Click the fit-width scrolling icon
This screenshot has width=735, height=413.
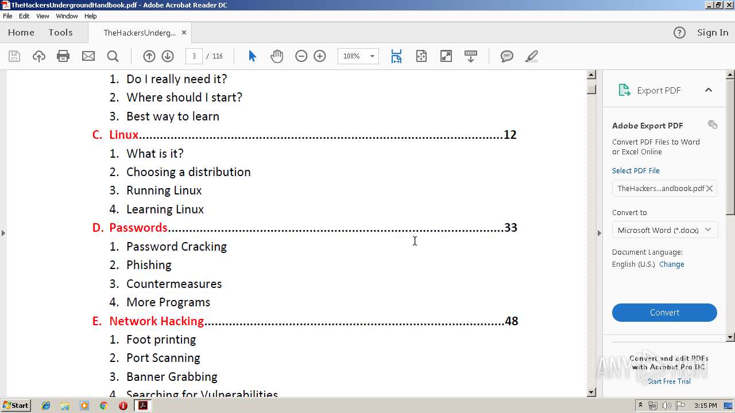pyautogui.click(x=396, y=56)
